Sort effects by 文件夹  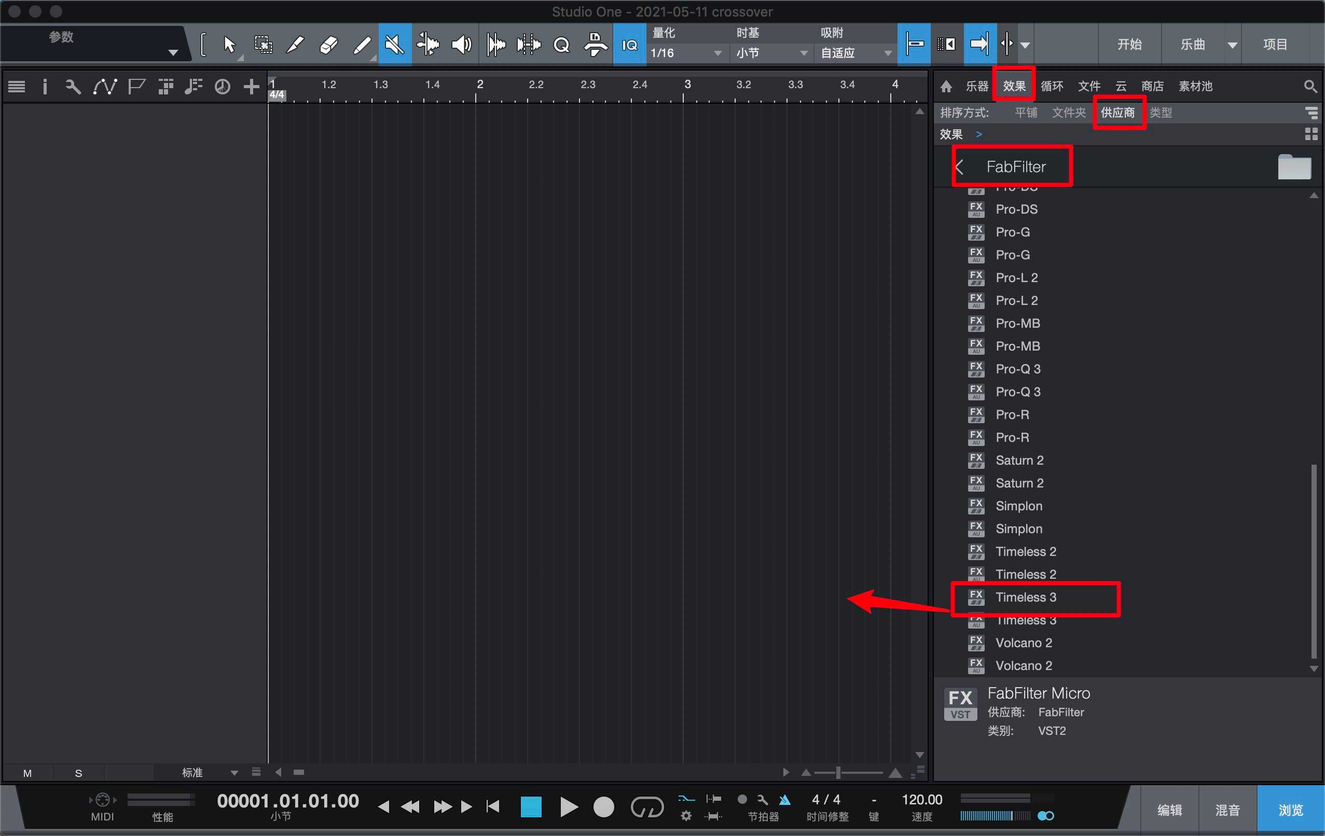point(1069,113)
